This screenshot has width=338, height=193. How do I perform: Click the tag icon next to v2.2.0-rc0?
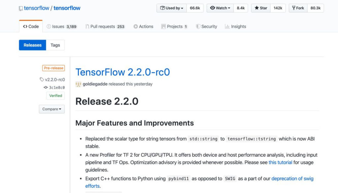click(x=42, y=79)
